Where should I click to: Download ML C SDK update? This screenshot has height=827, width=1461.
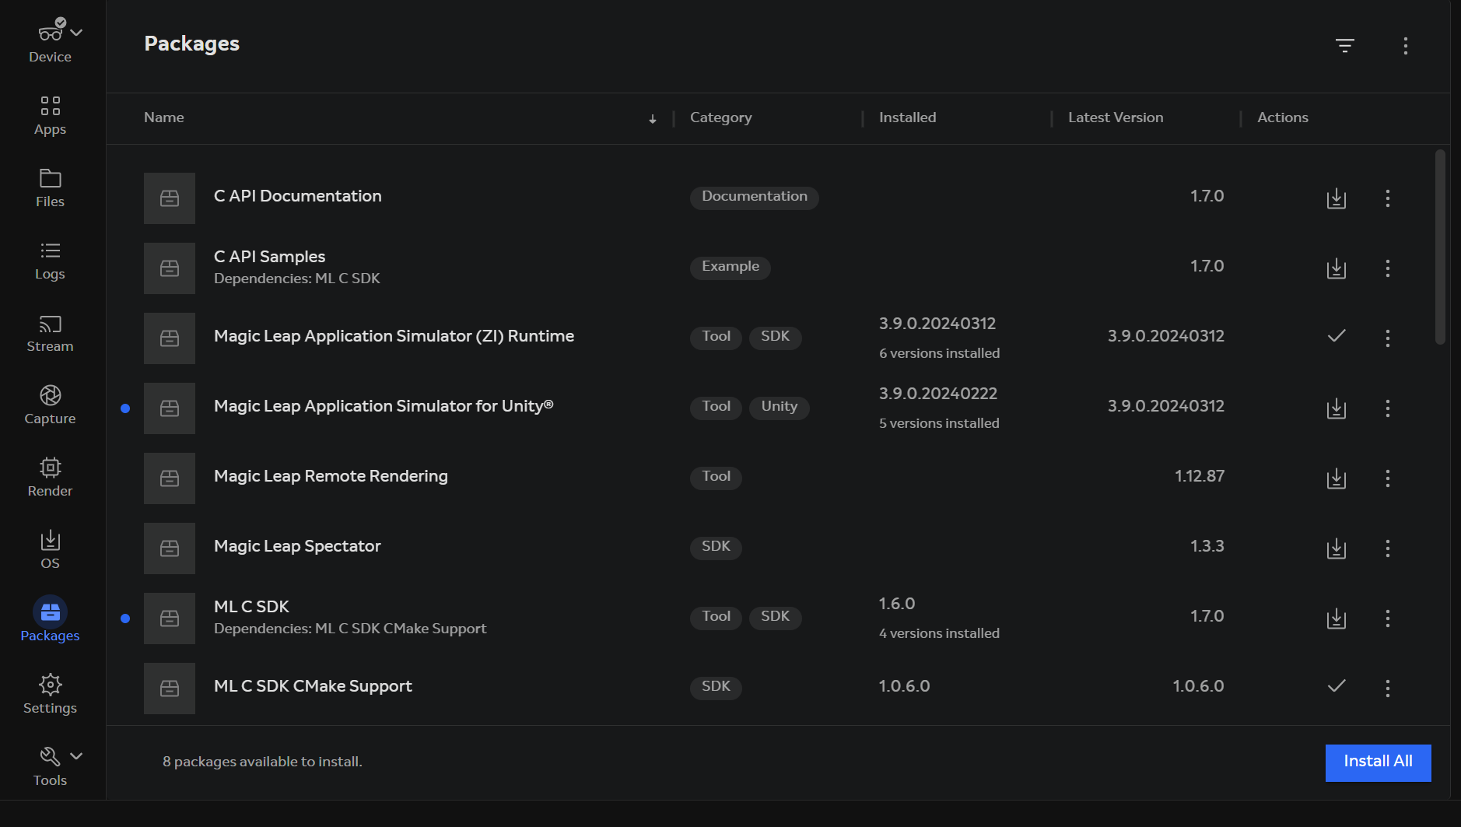tap(1336, 618)
